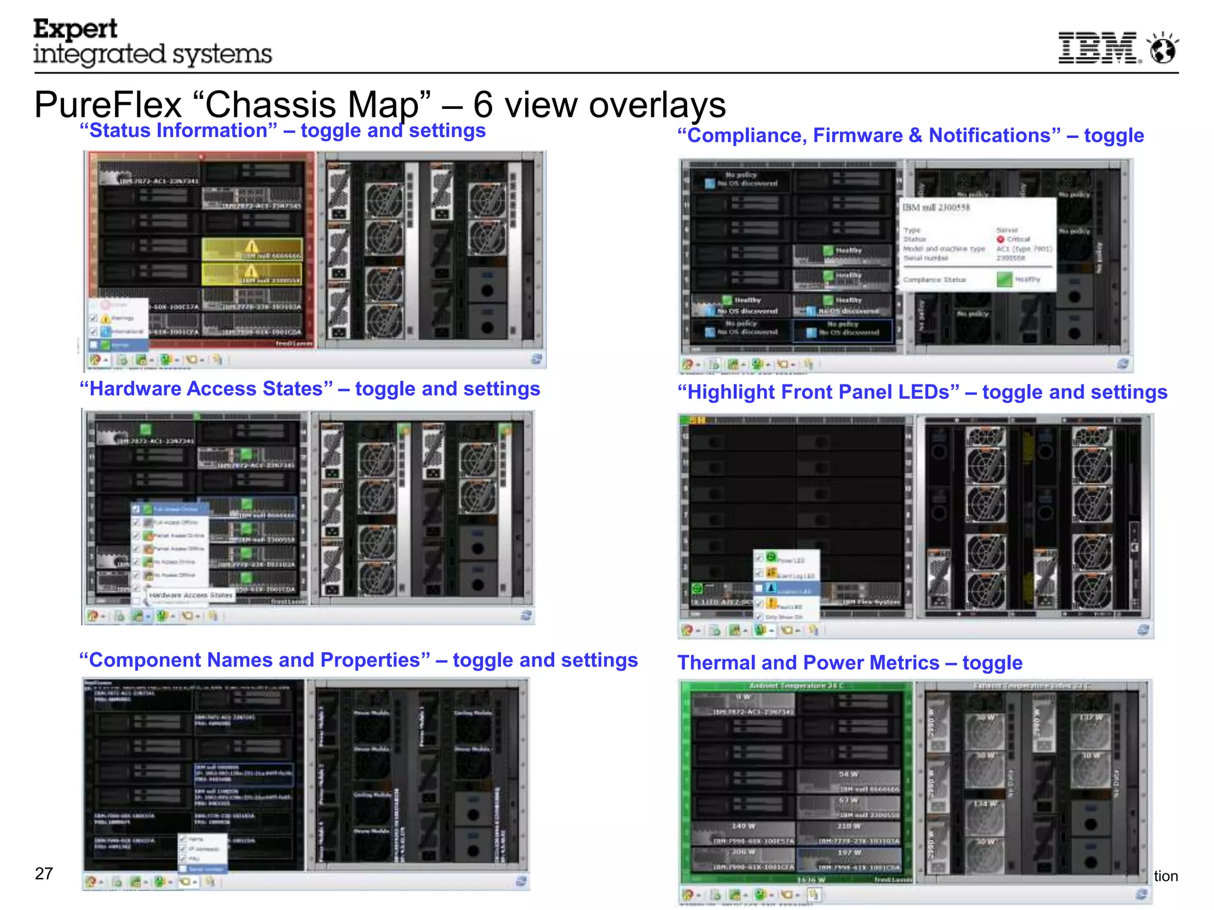The width and height of the screenshot is (1214, 910).
Task: Select Full Access Online menu entry
Action: pyautogui.click(x=170, y=509)
